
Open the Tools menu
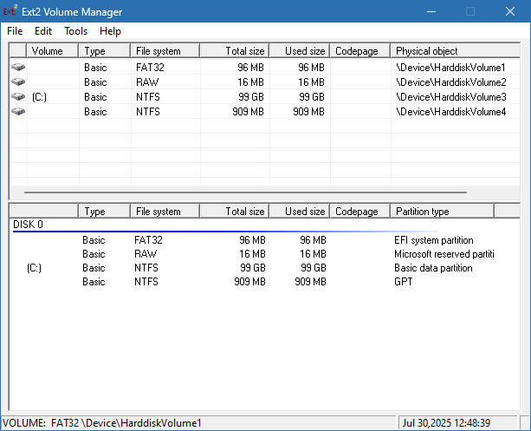tap(76, 31)
